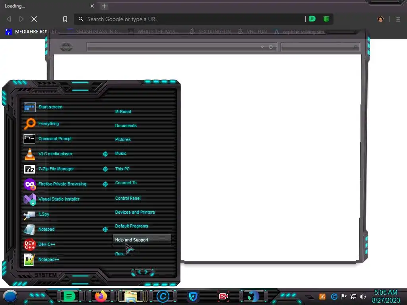The width and height of the screenshot is (407, 305).
Task: Open green chat extension icon
Action: [x=312, y=19]
